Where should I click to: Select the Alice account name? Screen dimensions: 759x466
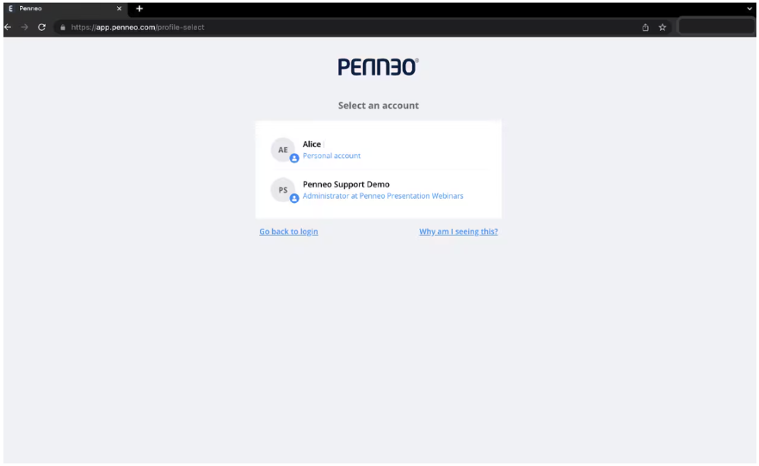(x=312, y=144)
